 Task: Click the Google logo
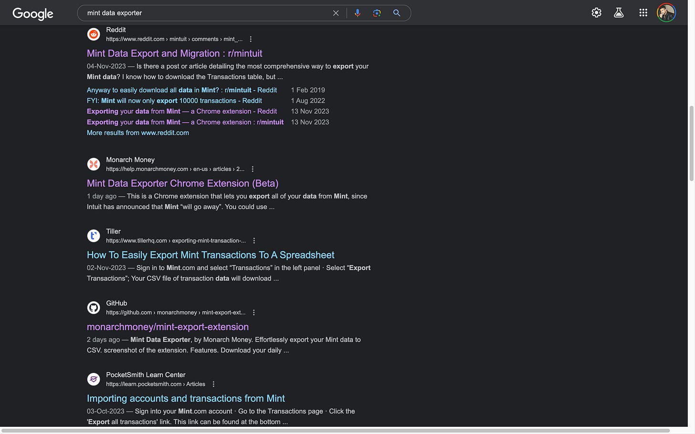click(x=32, y=13)
